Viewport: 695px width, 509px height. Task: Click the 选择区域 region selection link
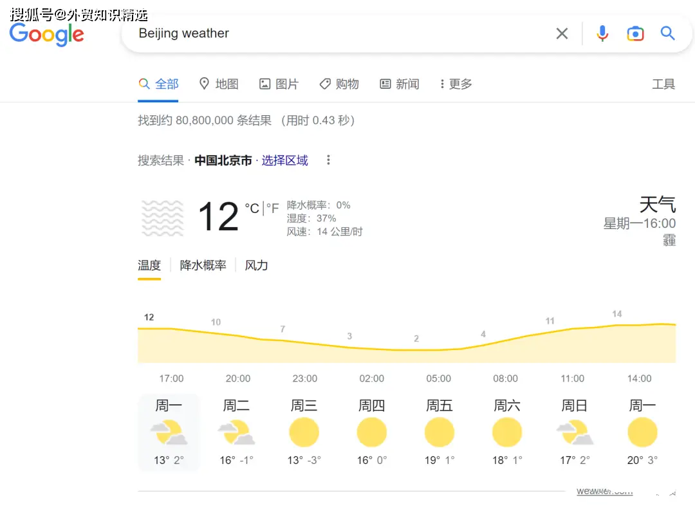tap(284, 160)
